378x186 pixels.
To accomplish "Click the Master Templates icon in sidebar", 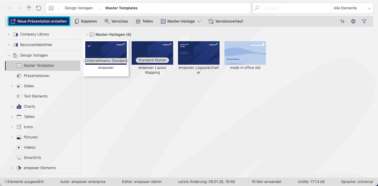I will [x=19, y=66].
